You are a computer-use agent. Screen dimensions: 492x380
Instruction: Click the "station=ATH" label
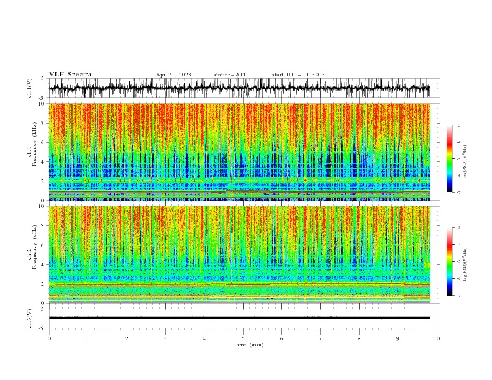[x=230, y=75]
